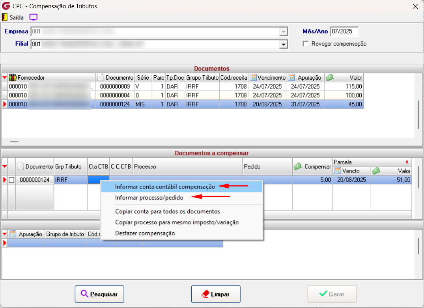Viewport: 424px width, 308px height.
Task: Click the Fornecedor column people icon
Action: point(13,78)
